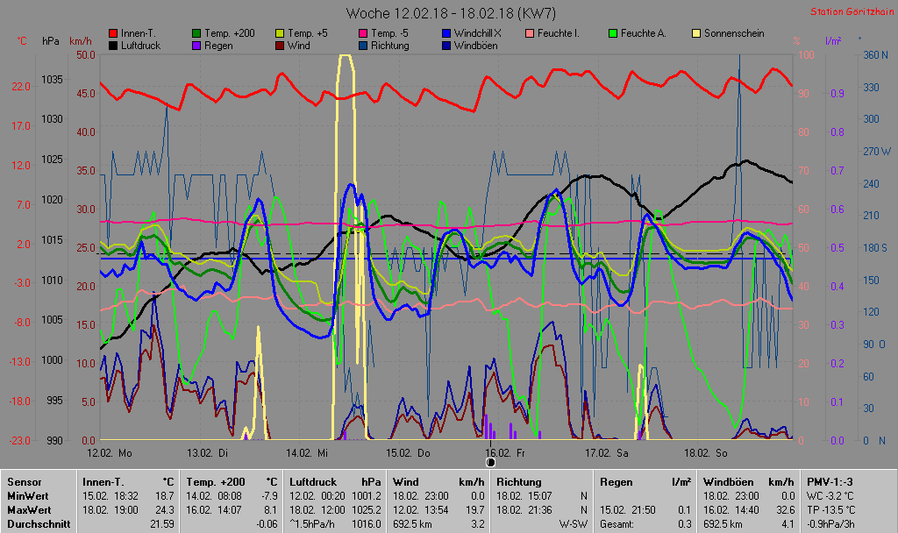
Task: Click the Innen-T. average value 21.59
Action: (x=162, y=524)
